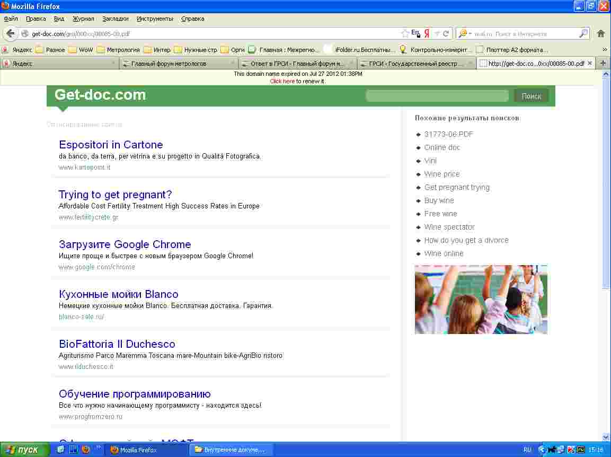Reload the page using the refresh icon
This screenshot has width=611, height=457.
(446, 33)
